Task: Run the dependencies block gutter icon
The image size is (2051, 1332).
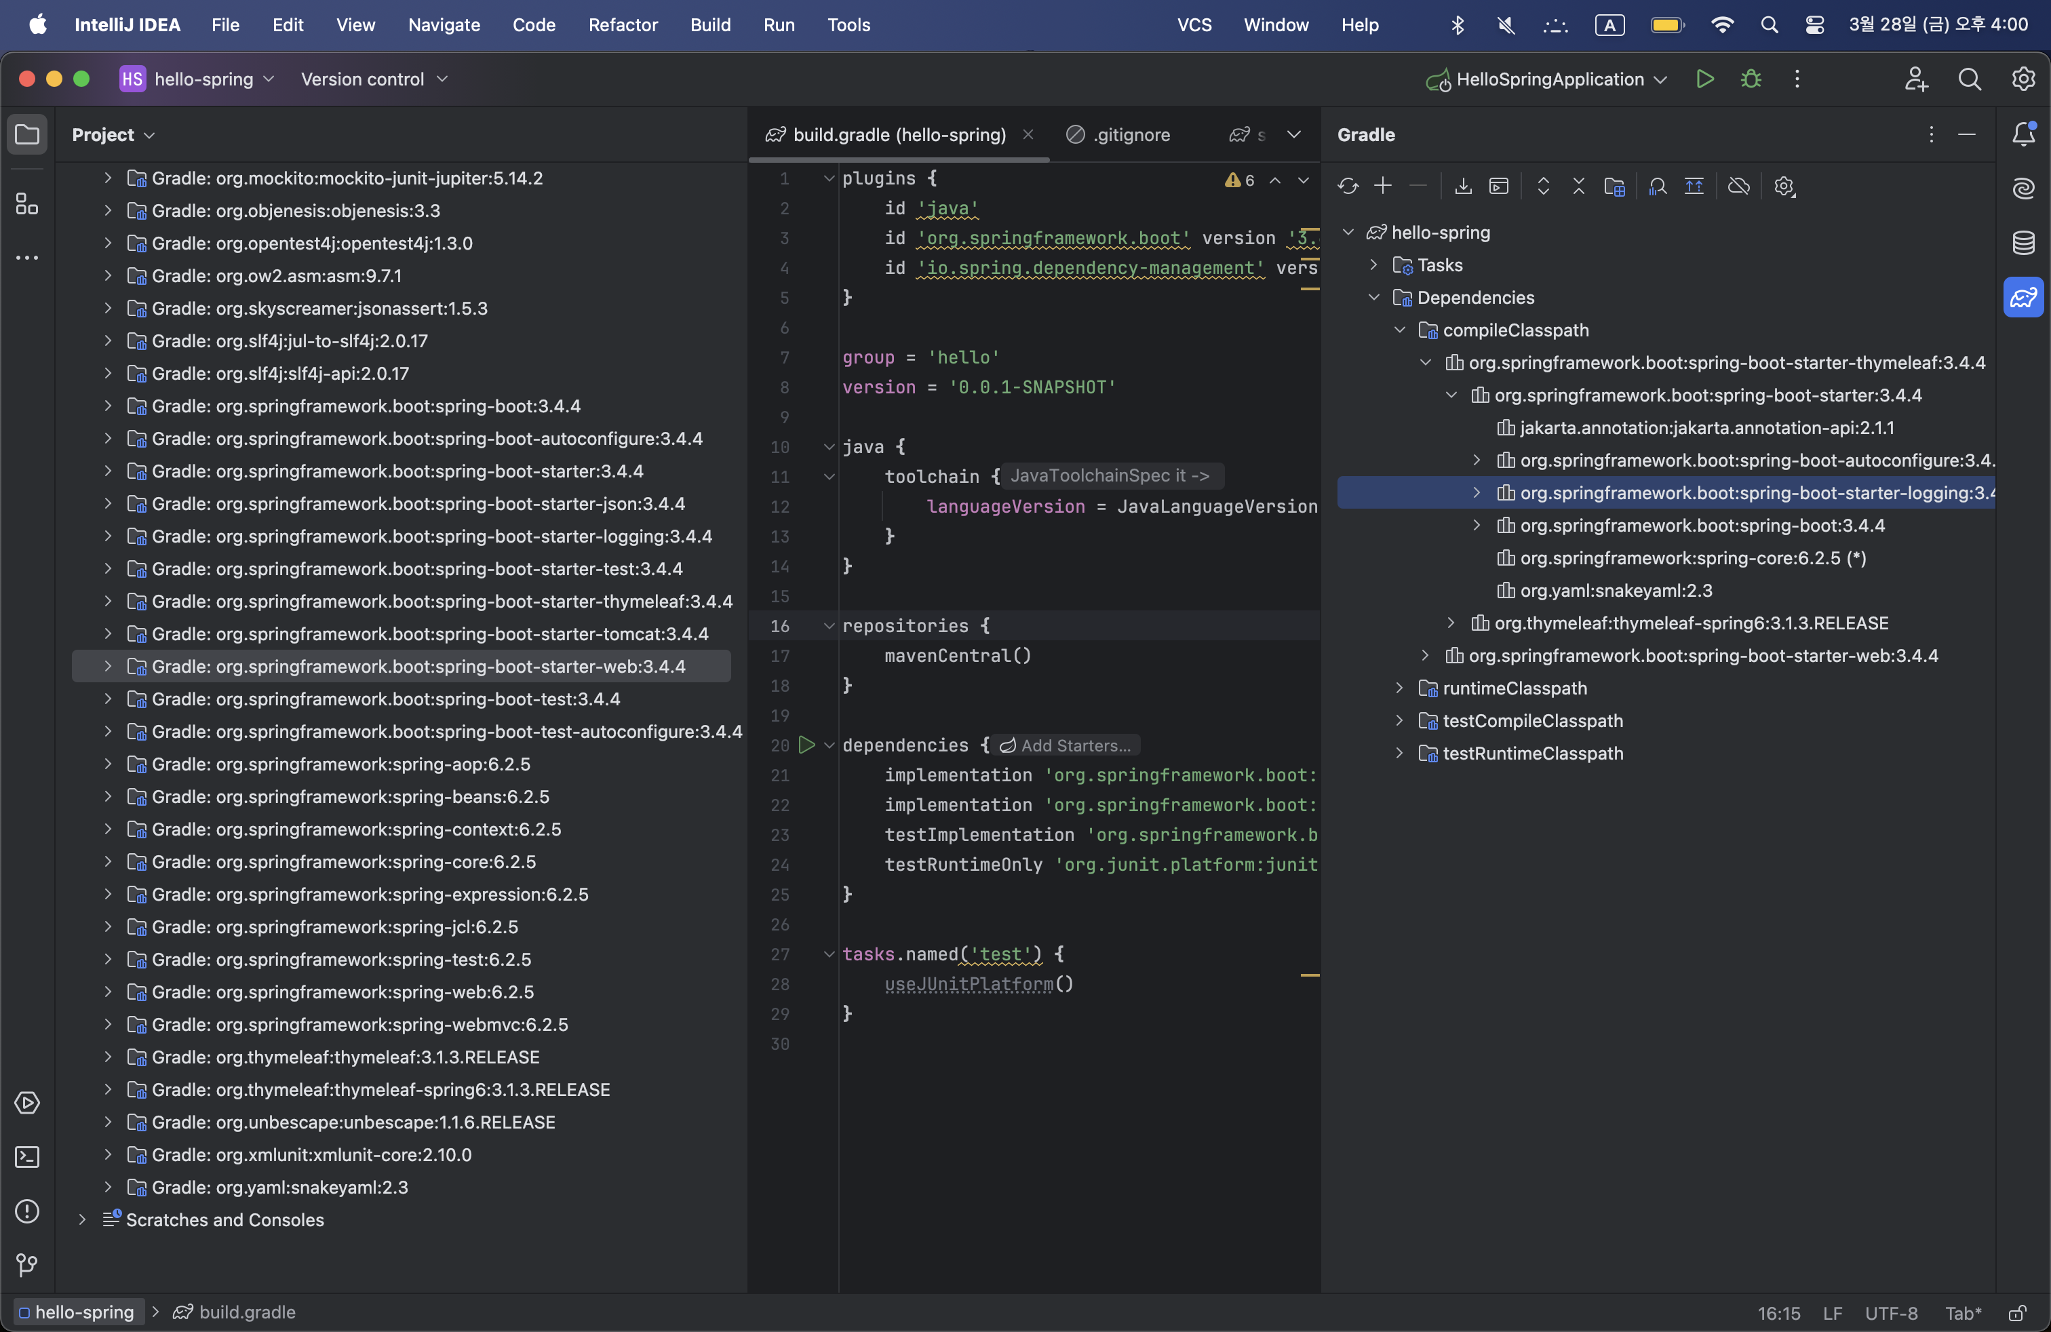Action: click(x=806, y=745)
